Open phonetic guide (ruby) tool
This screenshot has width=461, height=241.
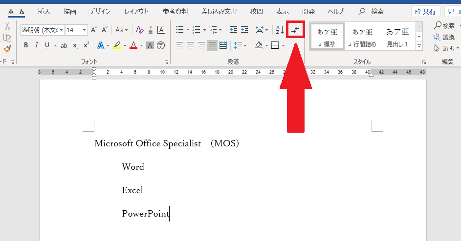point(150,30)
